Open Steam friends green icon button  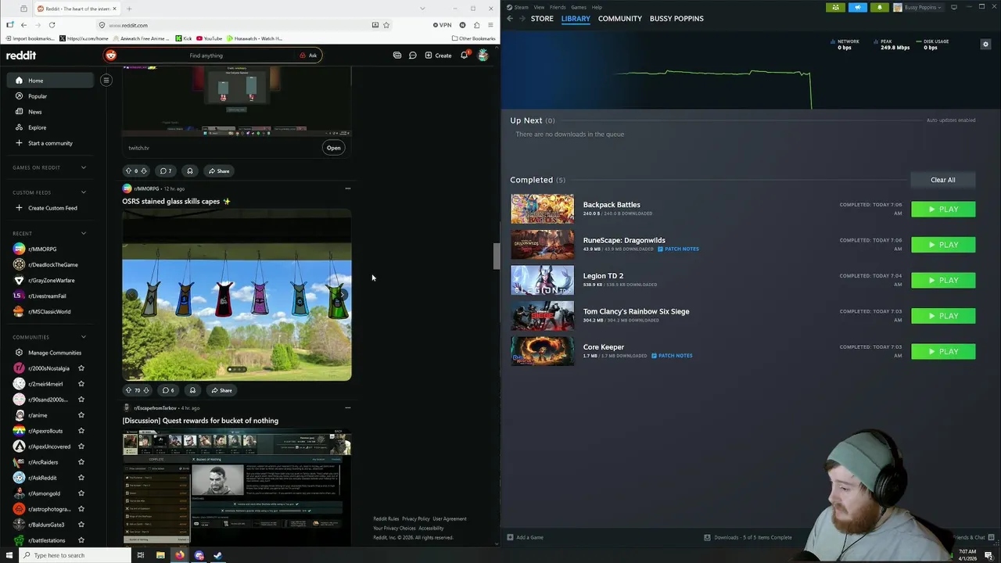[x=835, y=7]
